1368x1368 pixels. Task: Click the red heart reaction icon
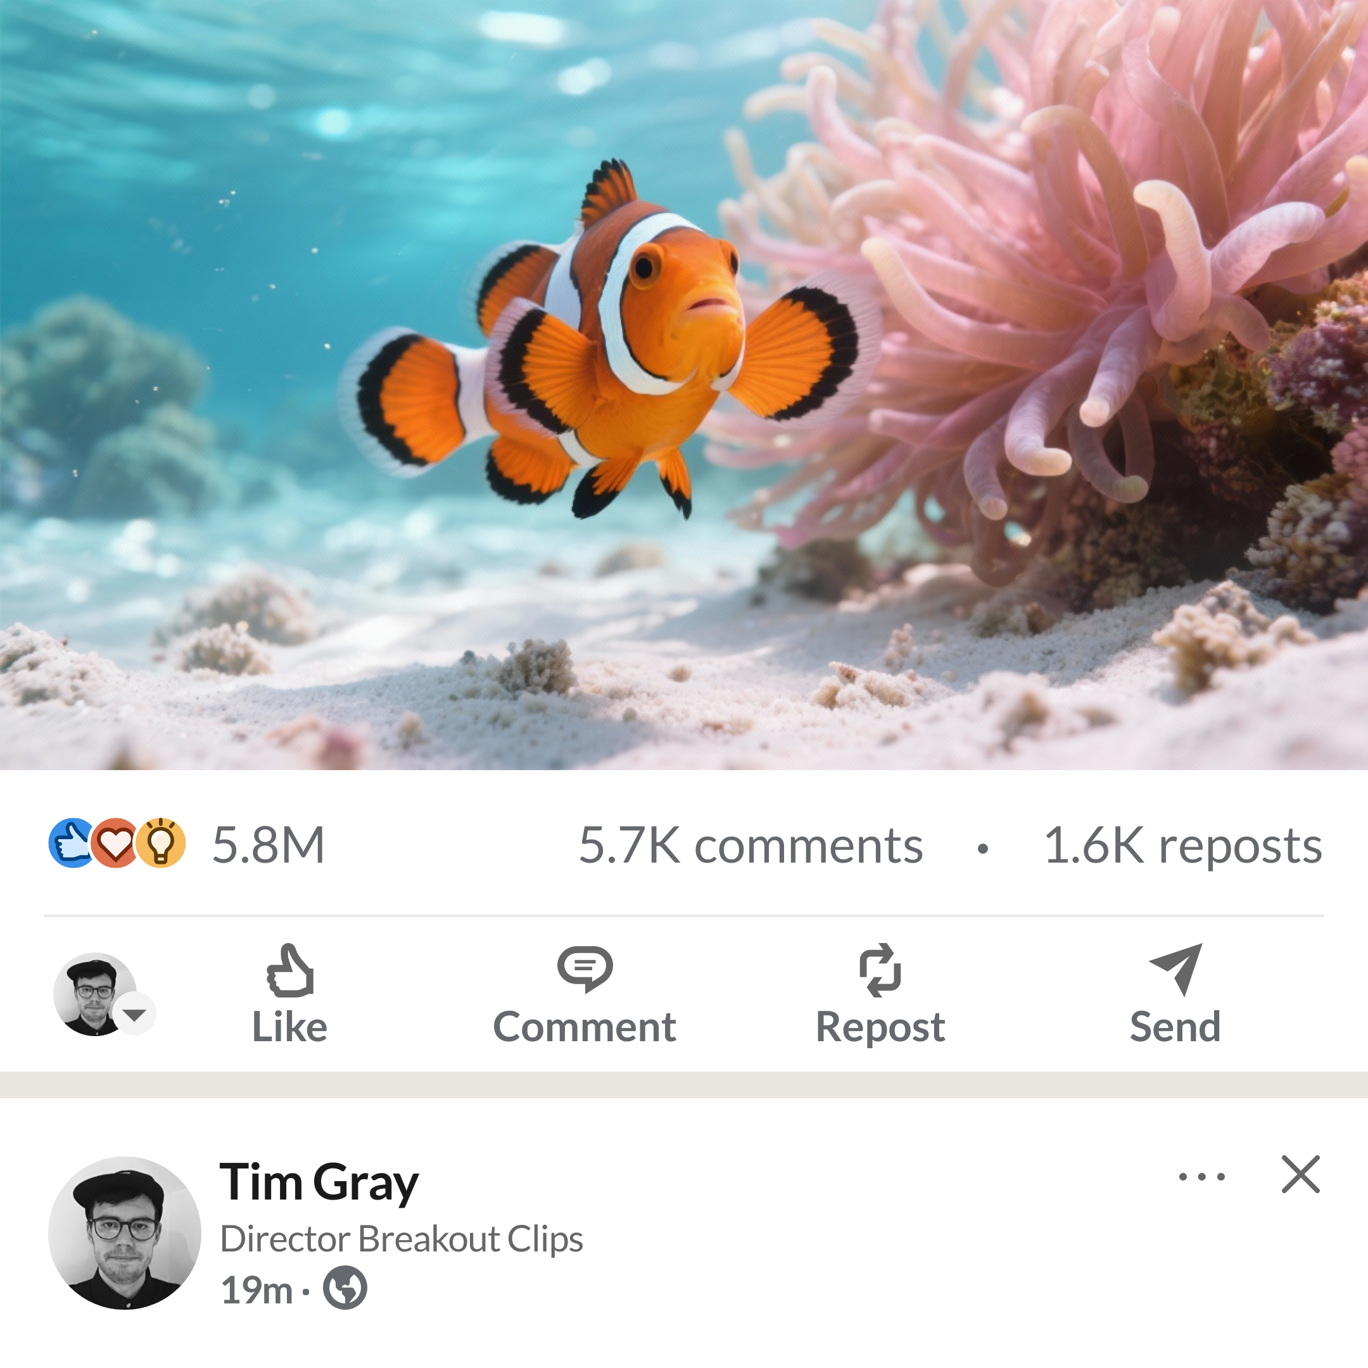tap(115, 844)
